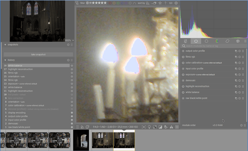Toggle color calibration module power
This screenshot has height=151, width=248.
(183, 63)
